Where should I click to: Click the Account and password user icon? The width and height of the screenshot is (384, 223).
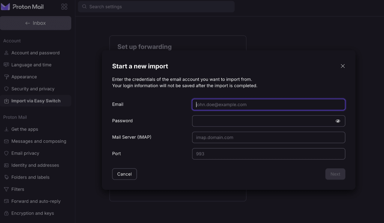point(6,53)
